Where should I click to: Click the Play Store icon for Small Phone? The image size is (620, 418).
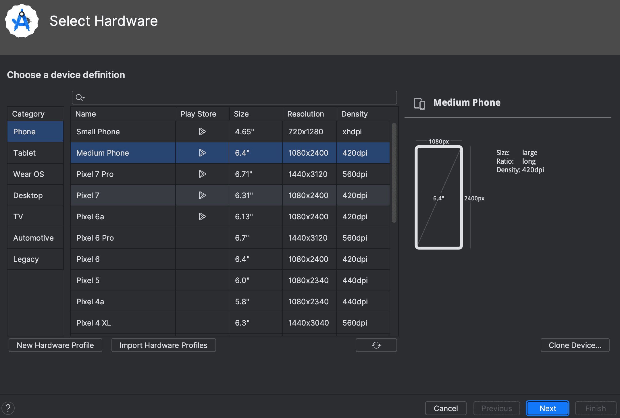pos(202,131)
